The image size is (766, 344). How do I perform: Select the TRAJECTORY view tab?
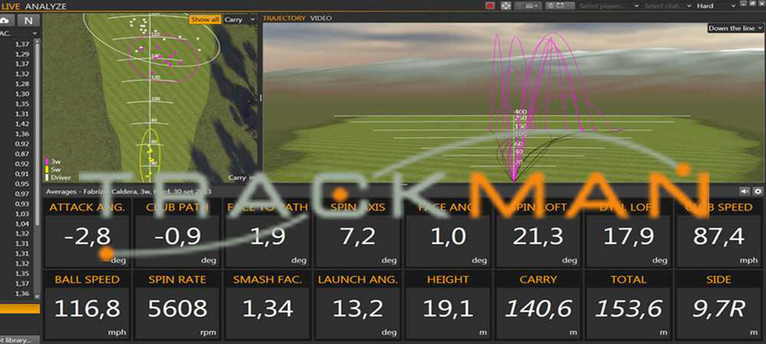(284, 18)
